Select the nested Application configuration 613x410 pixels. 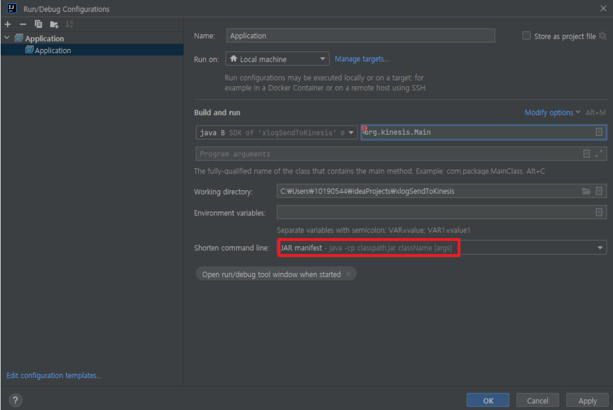point(53,50)
